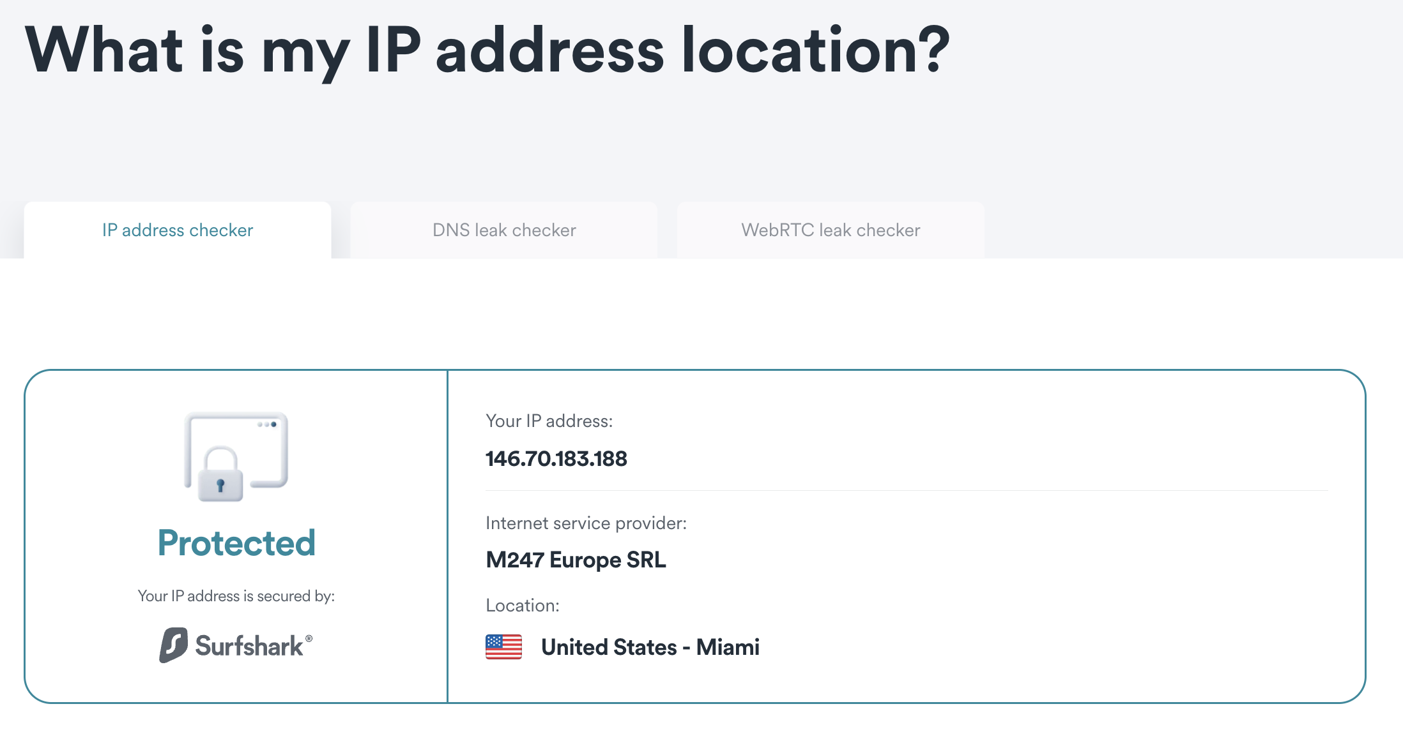Switch to the DNS leak checker tab
The width and height of the screenshot is (1403, 734).
504,230
